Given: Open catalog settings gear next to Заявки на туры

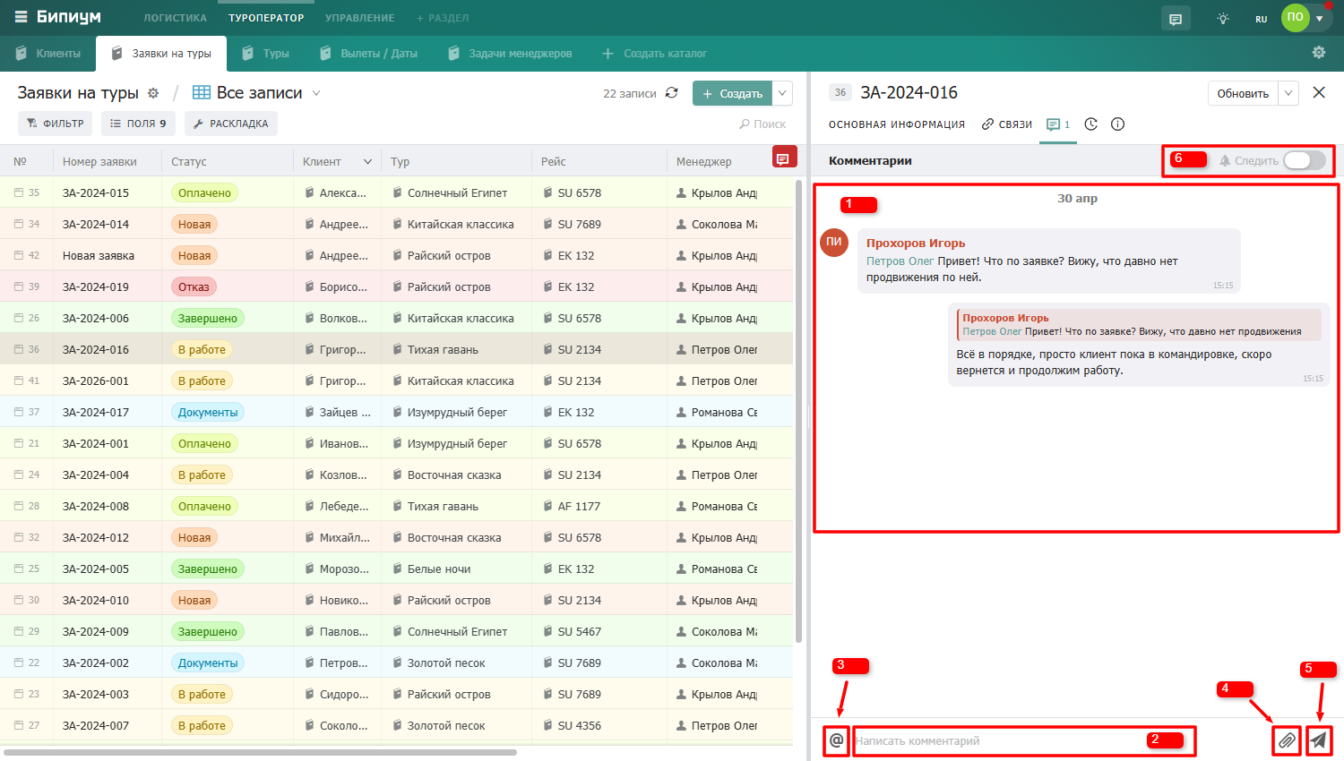Looking at the screenshot, I should (153, 93).
